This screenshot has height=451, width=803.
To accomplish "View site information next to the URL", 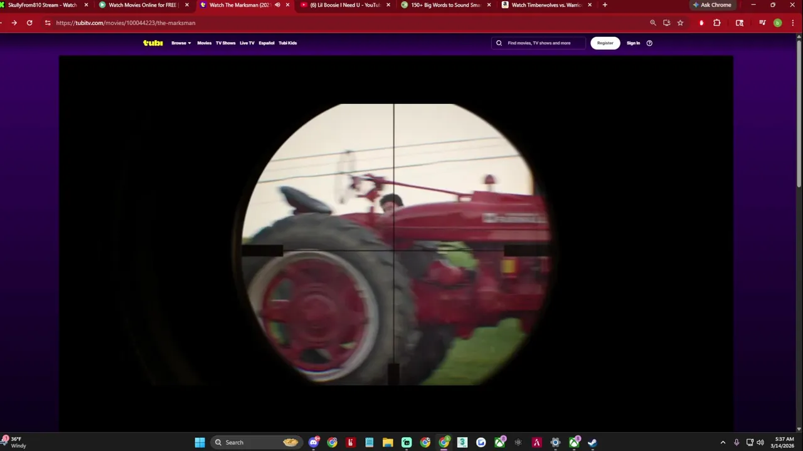I will (x=47, y=23).
